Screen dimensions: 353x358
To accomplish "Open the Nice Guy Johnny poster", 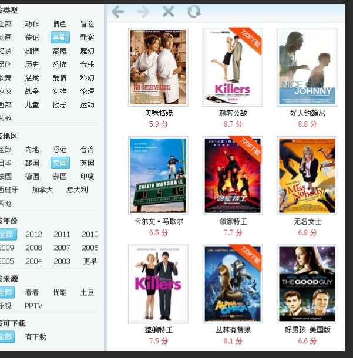I will point(307,67).
